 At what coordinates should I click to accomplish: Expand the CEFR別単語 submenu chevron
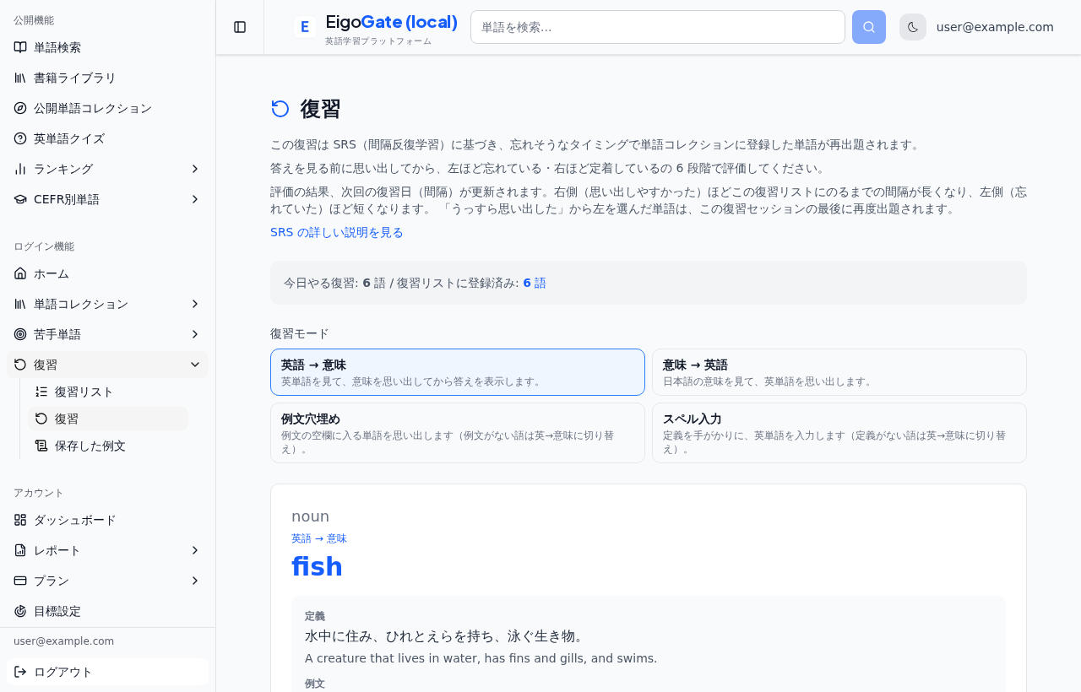pos(195,199)
